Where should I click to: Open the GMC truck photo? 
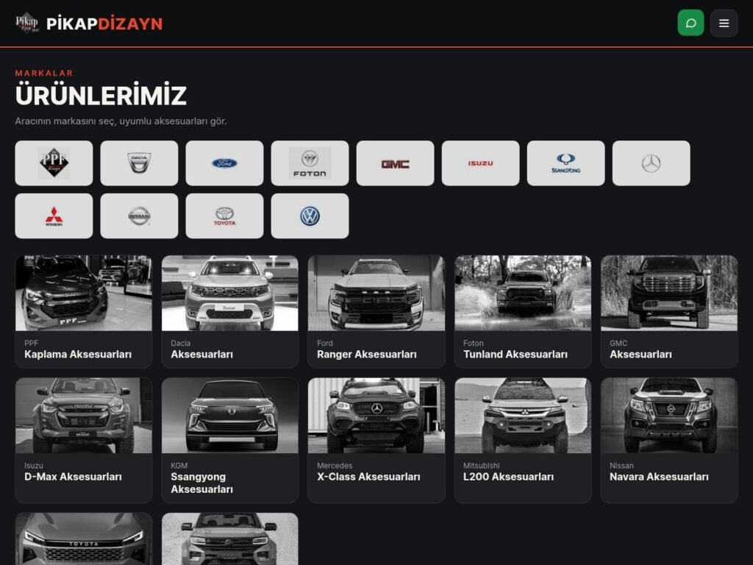point(669,293)
